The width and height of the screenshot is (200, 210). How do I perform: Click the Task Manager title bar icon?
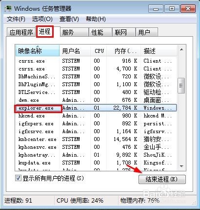pos(8,8)
